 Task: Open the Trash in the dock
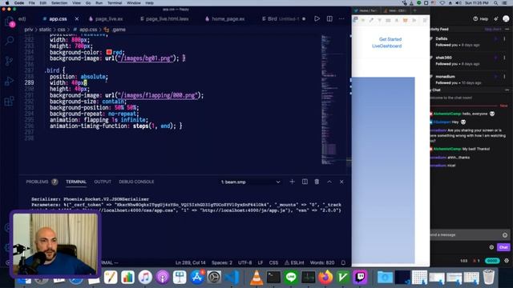click(x=488, y=277)
